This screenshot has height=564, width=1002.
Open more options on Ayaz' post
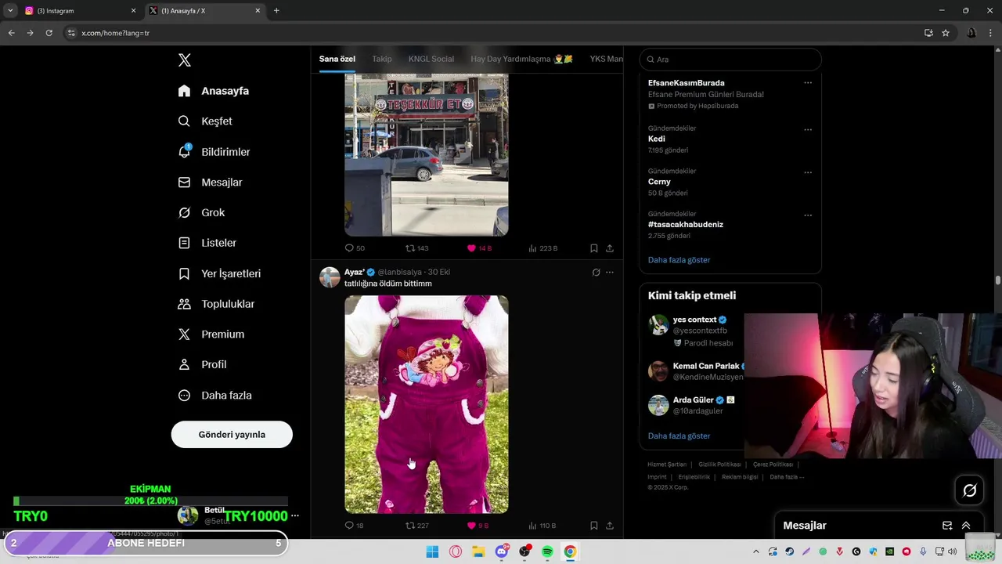tap(610, 273)
